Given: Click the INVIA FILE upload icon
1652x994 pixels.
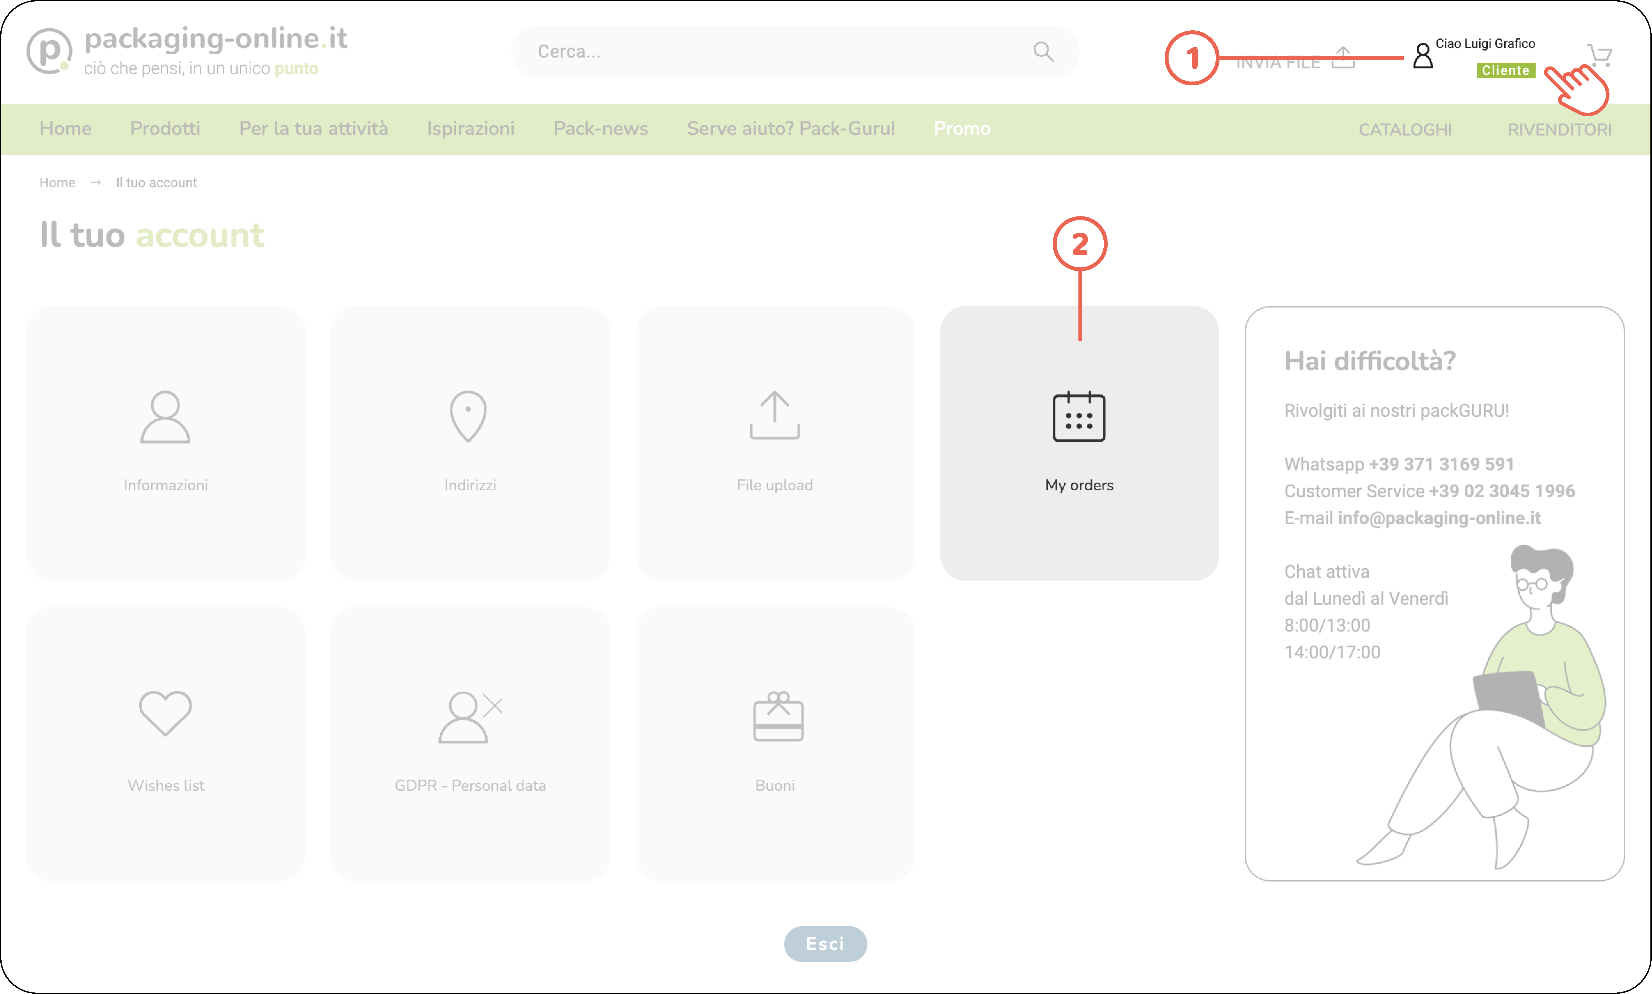Looking at the screenshot, I should [1343, 58].
